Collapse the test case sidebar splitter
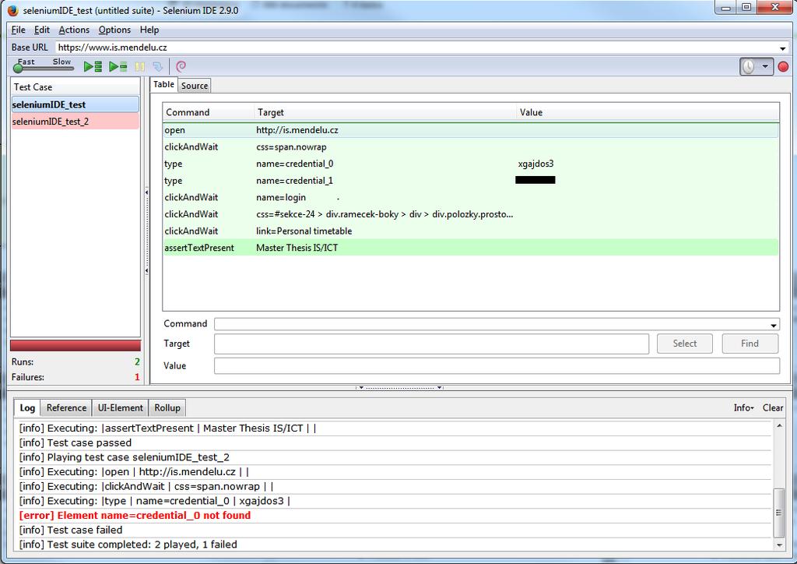Viewport: 797px width, 564px height. coord(146,232)
